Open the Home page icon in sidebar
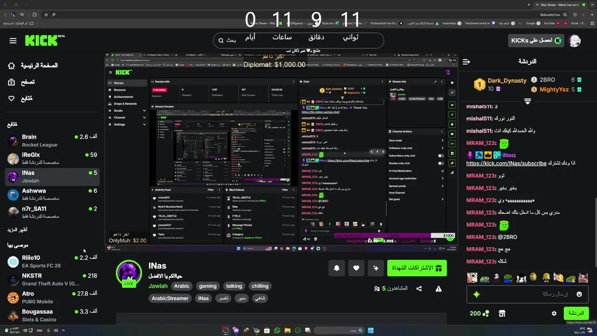Viewport: 597px width, 336px height. [x=12, y=66]
